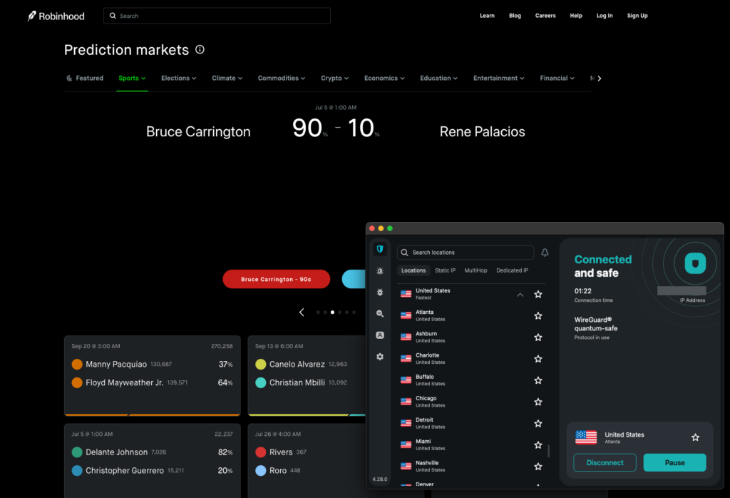730x498 pixels.
Task: Click Bruce Carrington 90¢ red button
Action: [x=276, y=279]
